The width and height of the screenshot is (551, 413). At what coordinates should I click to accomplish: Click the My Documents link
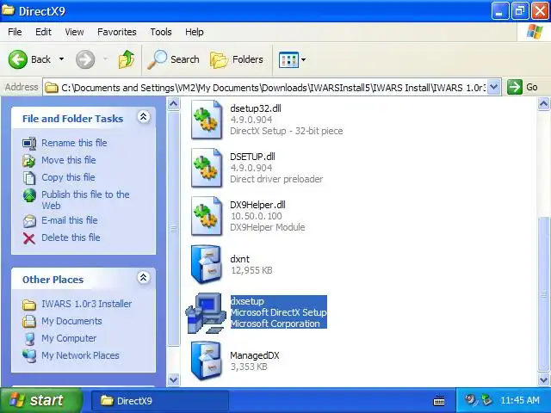[71, 321]
